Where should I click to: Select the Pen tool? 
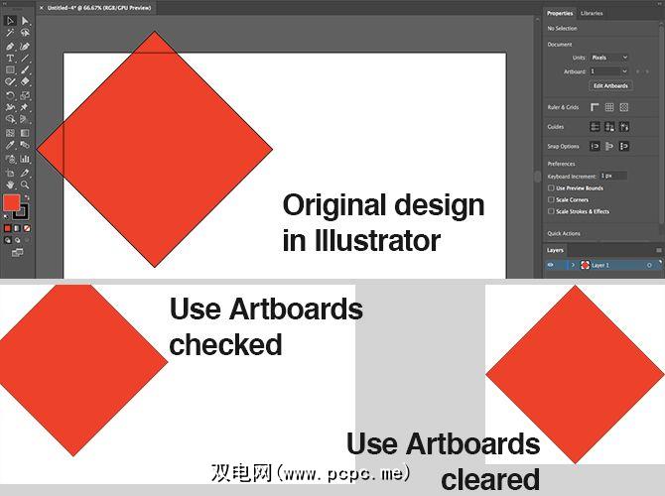point(10,46)
